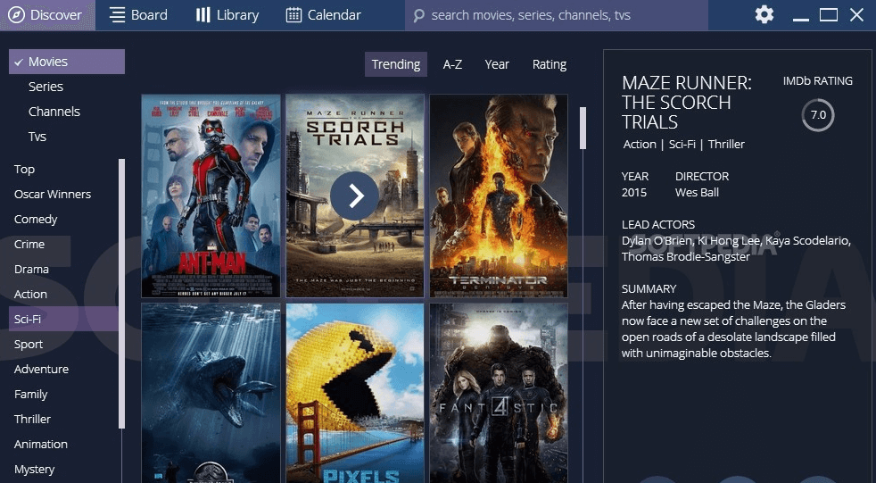This screenshot has height=483, width=876.
Task: Open the Jurassic World poster
Action: (211, 393)
